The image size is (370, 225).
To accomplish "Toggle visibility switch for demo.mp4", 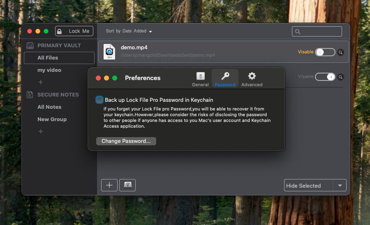I will [x=325, y=52].
